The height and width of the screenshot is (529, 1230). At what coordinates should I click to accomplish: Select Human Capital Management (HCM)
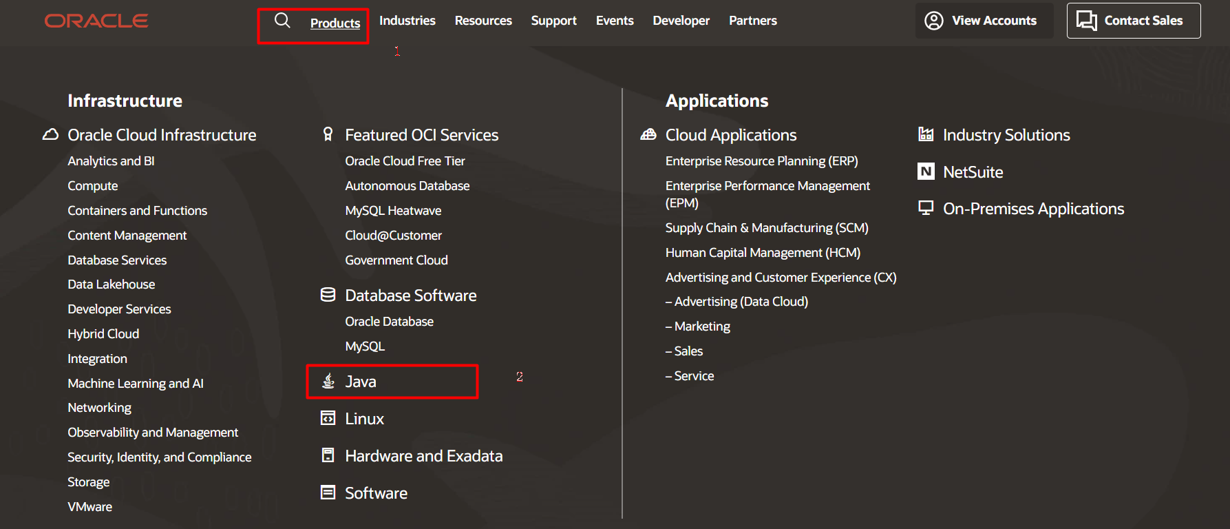(763, 253)
